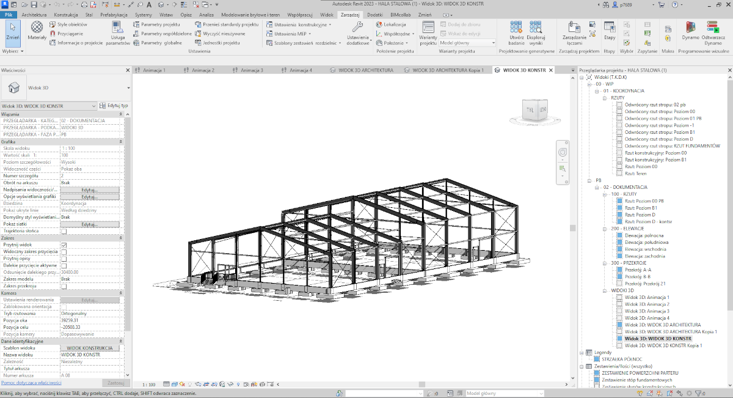Select Przekrój: A-A in project browser

(x=638, y=269)
